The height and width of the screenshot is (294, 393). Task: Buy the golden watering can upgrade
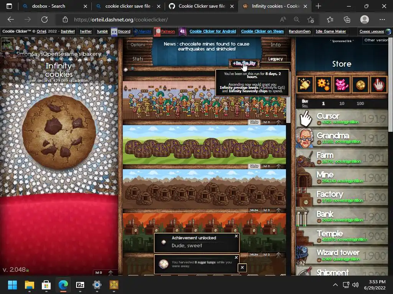(305, 85)
